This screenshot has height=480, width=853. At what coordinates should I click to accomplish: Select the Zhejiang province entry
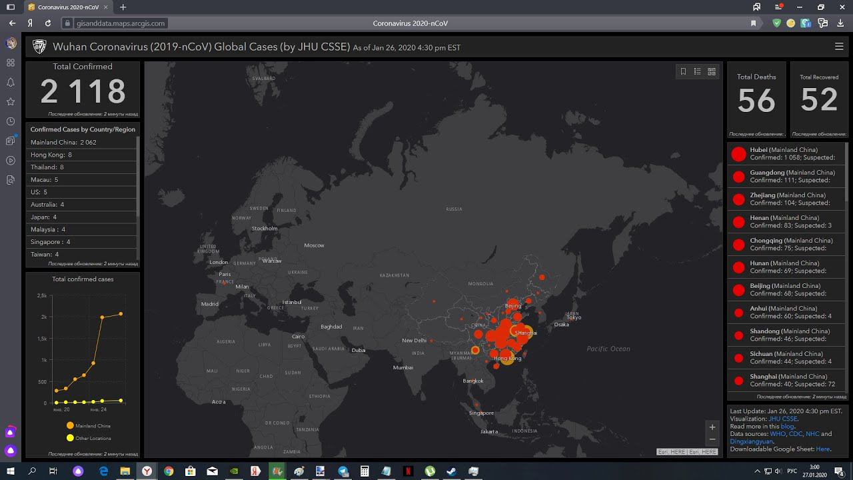[x=786, y=199]
